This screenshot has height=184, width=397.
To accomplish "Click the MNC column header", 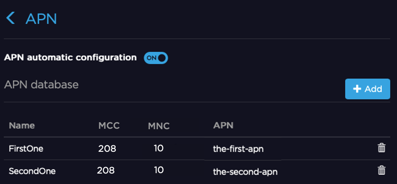I will click(x=158, y=126).
